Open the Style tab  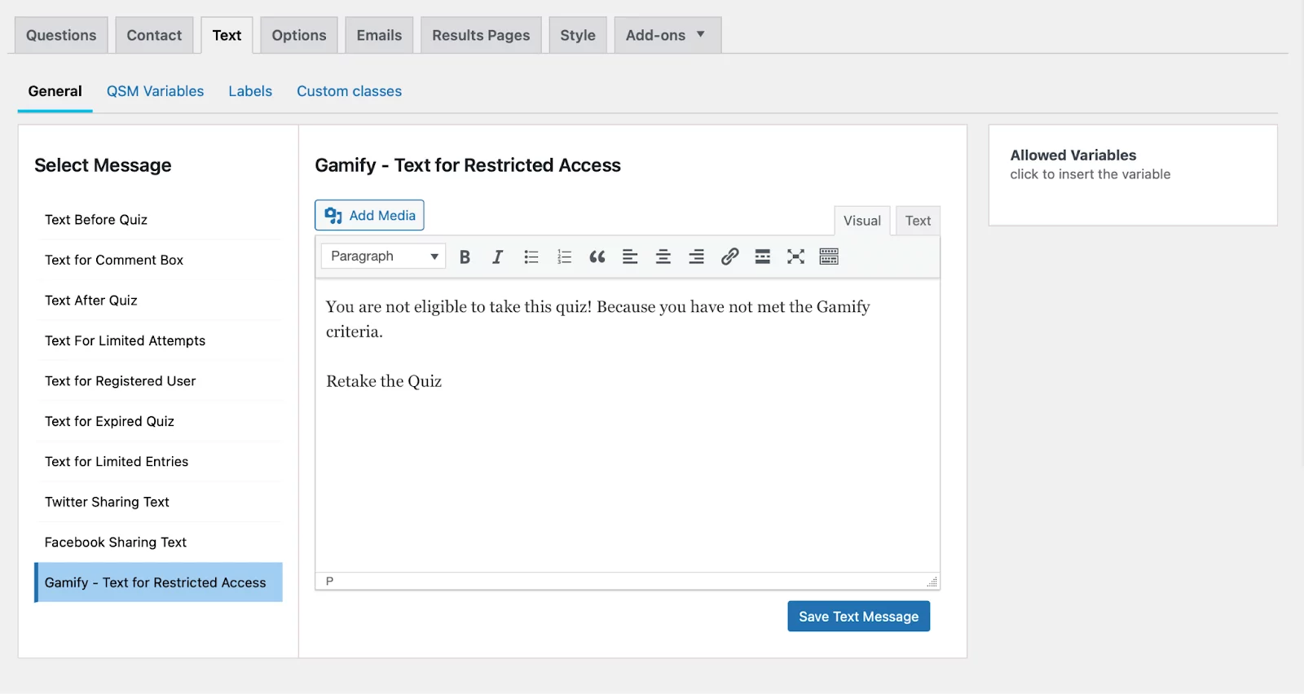578,35
